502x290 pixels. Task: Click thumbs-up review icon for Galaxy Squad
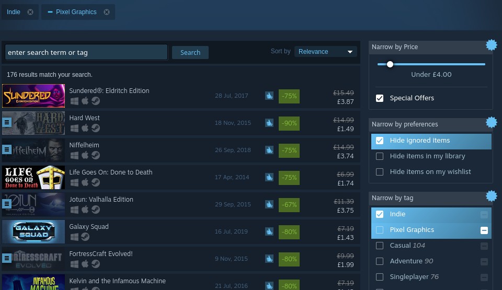click(269, 232)
